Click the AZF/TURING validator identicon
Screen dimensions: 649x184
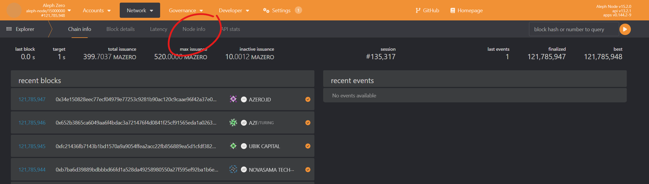coord(233,122)
